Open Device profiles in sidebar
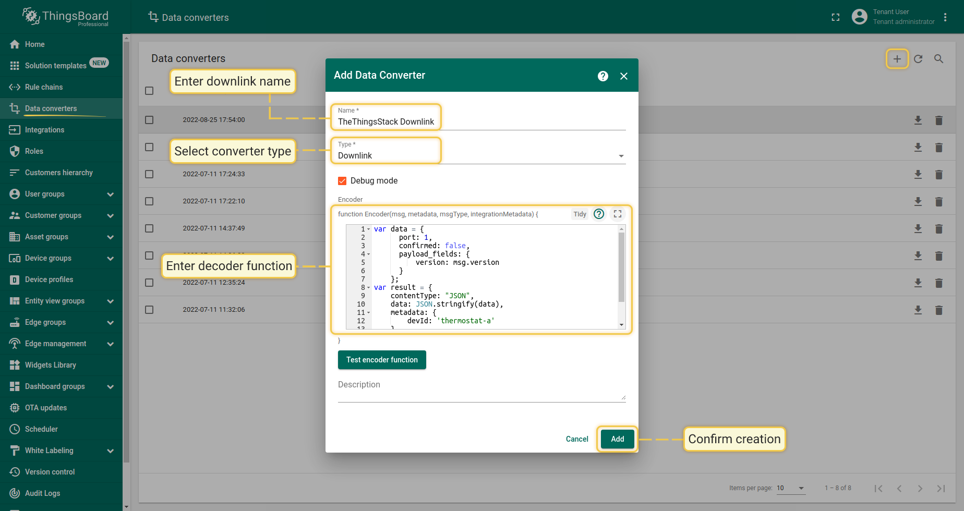 (x=61, y=279)
